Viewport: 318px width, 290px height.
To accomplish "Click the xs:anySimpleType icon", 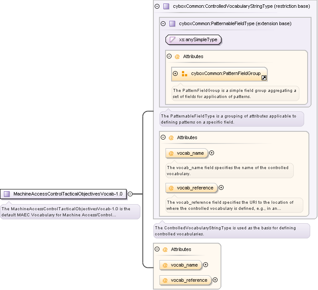I will coord(172,39).
